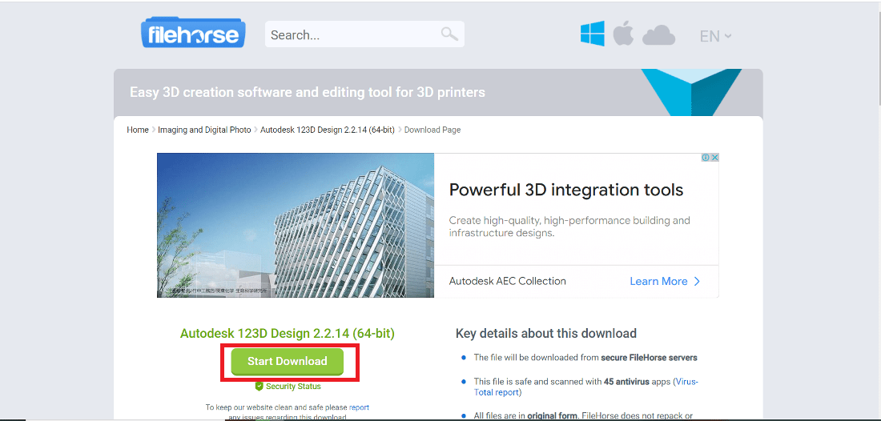Open Autodesk 123D Design 2.2.14 breadcrumb
The image size is (881, 421).
[328, 130]
